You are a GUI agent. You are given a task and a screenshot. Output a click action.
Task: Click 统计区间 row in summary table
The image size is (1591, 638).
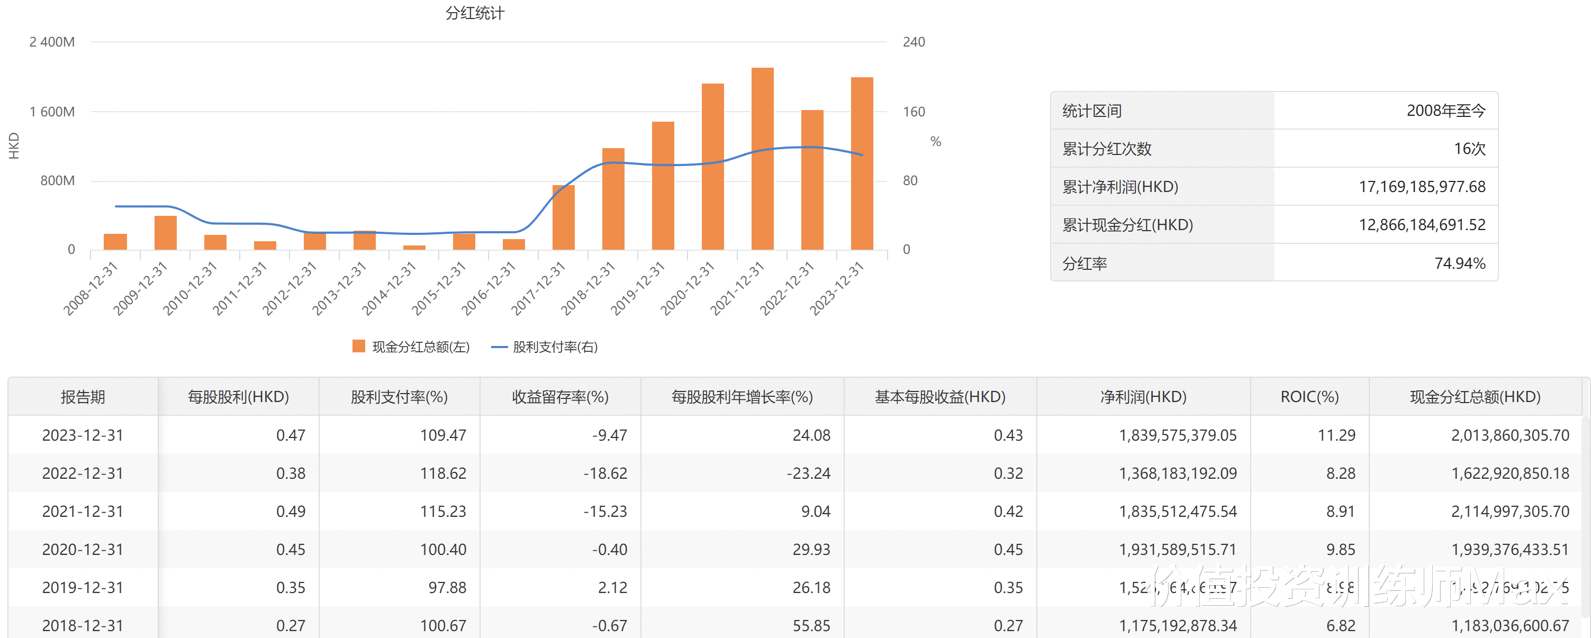(x=1092, y=111)
